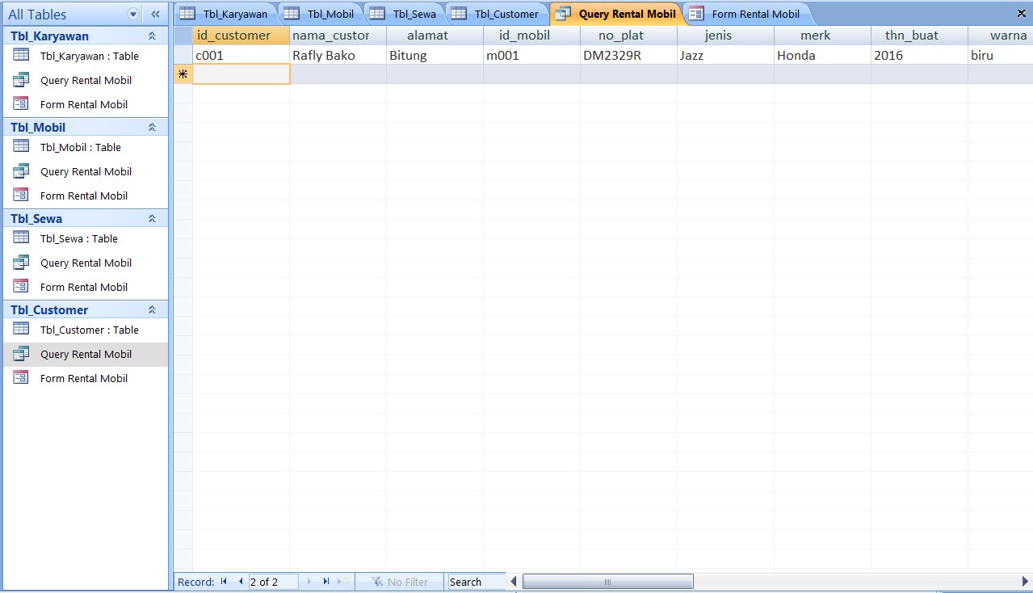Go to the previous record
Image resolution: width=1033 pixels, height=593 pixels.
[241, 581]
